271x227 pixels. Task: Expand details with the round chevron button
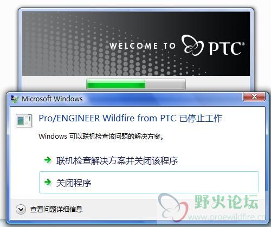(21, 210)
